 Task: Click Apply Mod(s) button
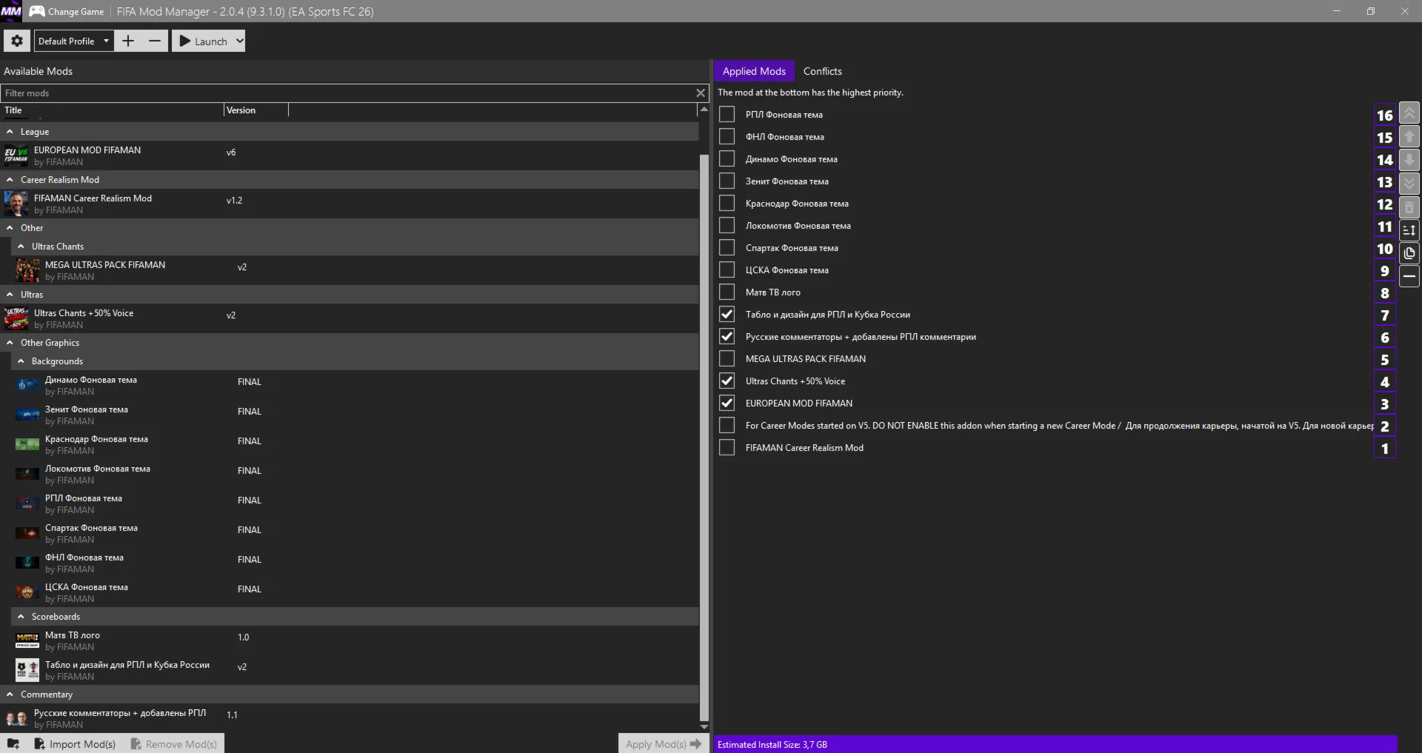pos(663,743)
